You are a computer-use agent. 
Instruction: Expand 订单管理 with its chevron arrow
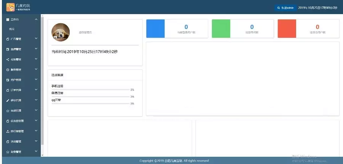36,90
